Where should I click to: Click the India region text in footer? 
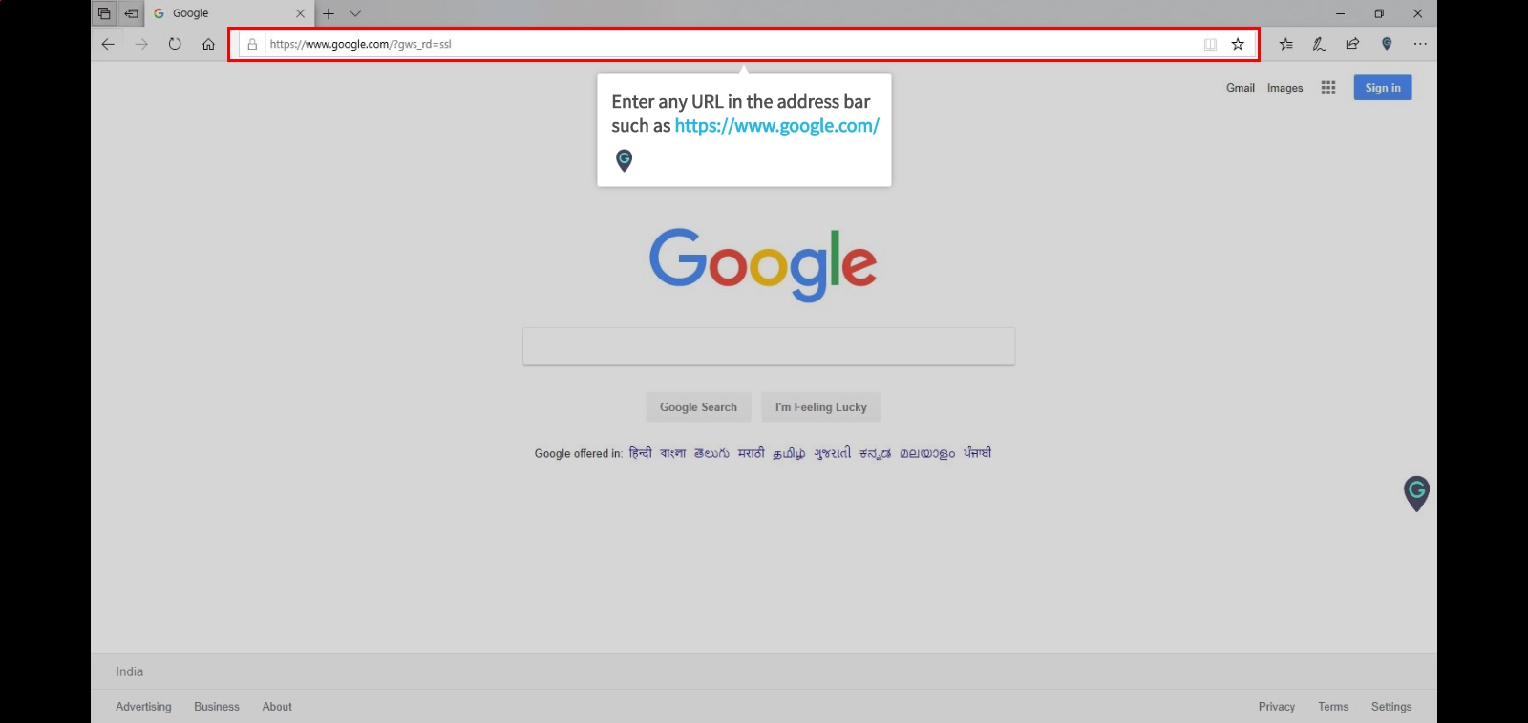pos(130,671)
